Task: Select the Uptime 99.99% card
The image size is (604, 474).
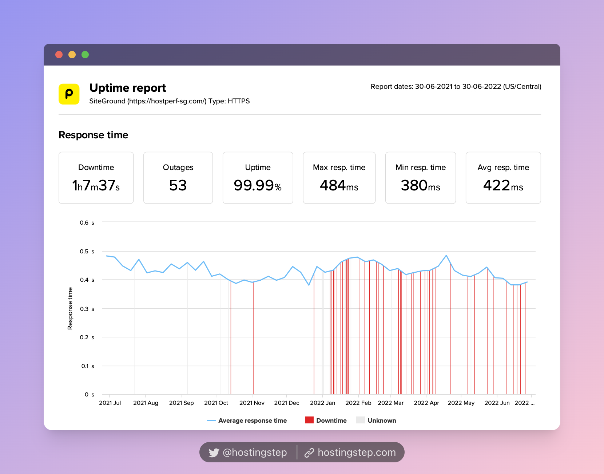Action: click(x=258, y=178)
